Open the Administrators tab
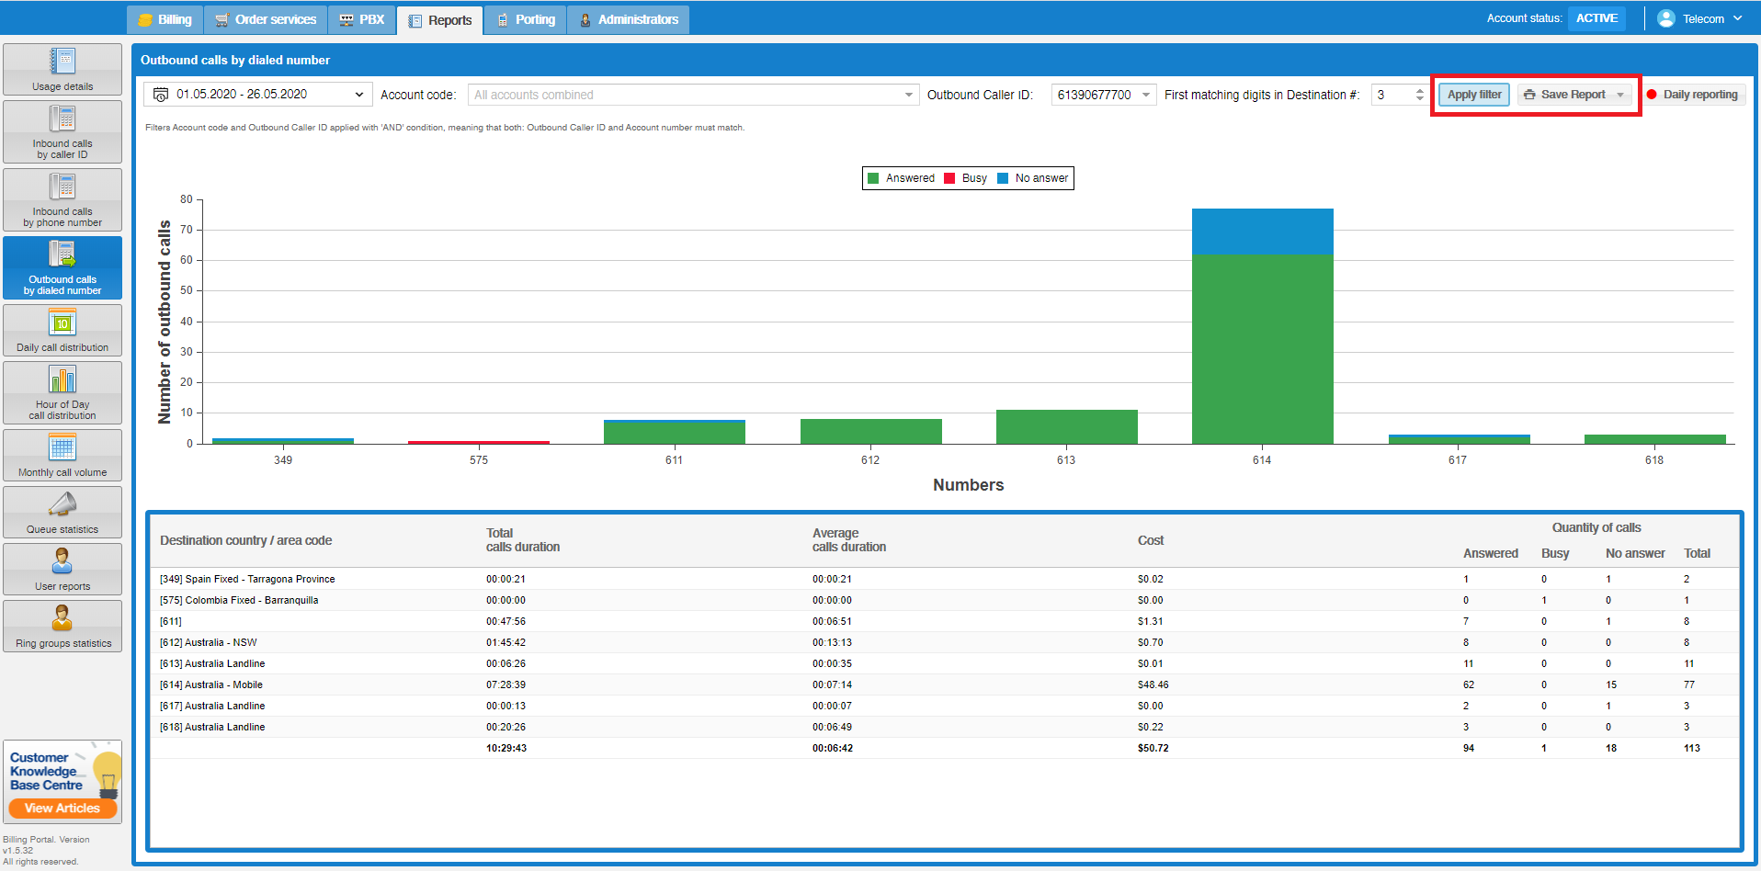 point(629,19)
